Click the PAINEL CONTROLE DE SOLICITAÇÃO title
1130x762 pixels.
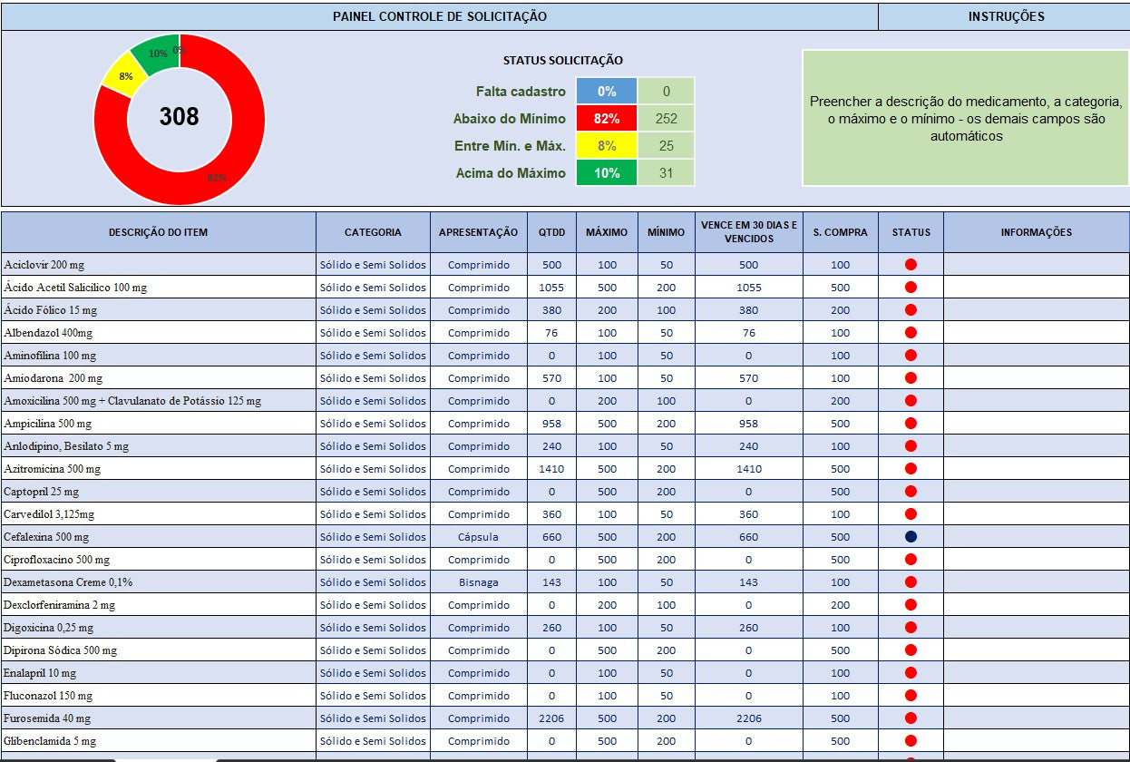pos(440,16)
